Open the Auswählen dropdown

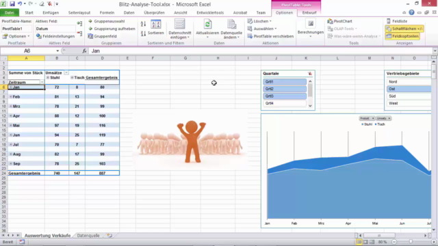(262, 29)
